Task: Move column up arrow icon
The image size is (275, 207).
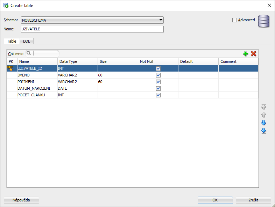Action: coord(264,115)
